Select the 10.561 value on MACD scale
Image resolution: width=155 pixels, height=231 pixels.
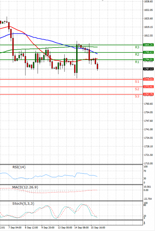(147, 187)
